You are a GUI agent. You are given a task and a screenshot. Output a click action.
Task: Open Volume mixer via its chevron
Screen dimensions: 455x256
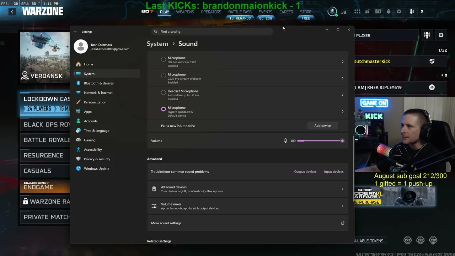coord(343,206)
